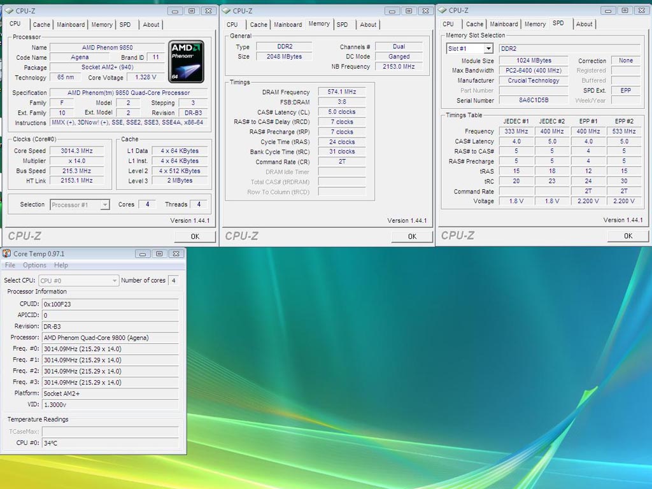Click OK in the SPD slot CPU-Z window

[x=628, y=236]
